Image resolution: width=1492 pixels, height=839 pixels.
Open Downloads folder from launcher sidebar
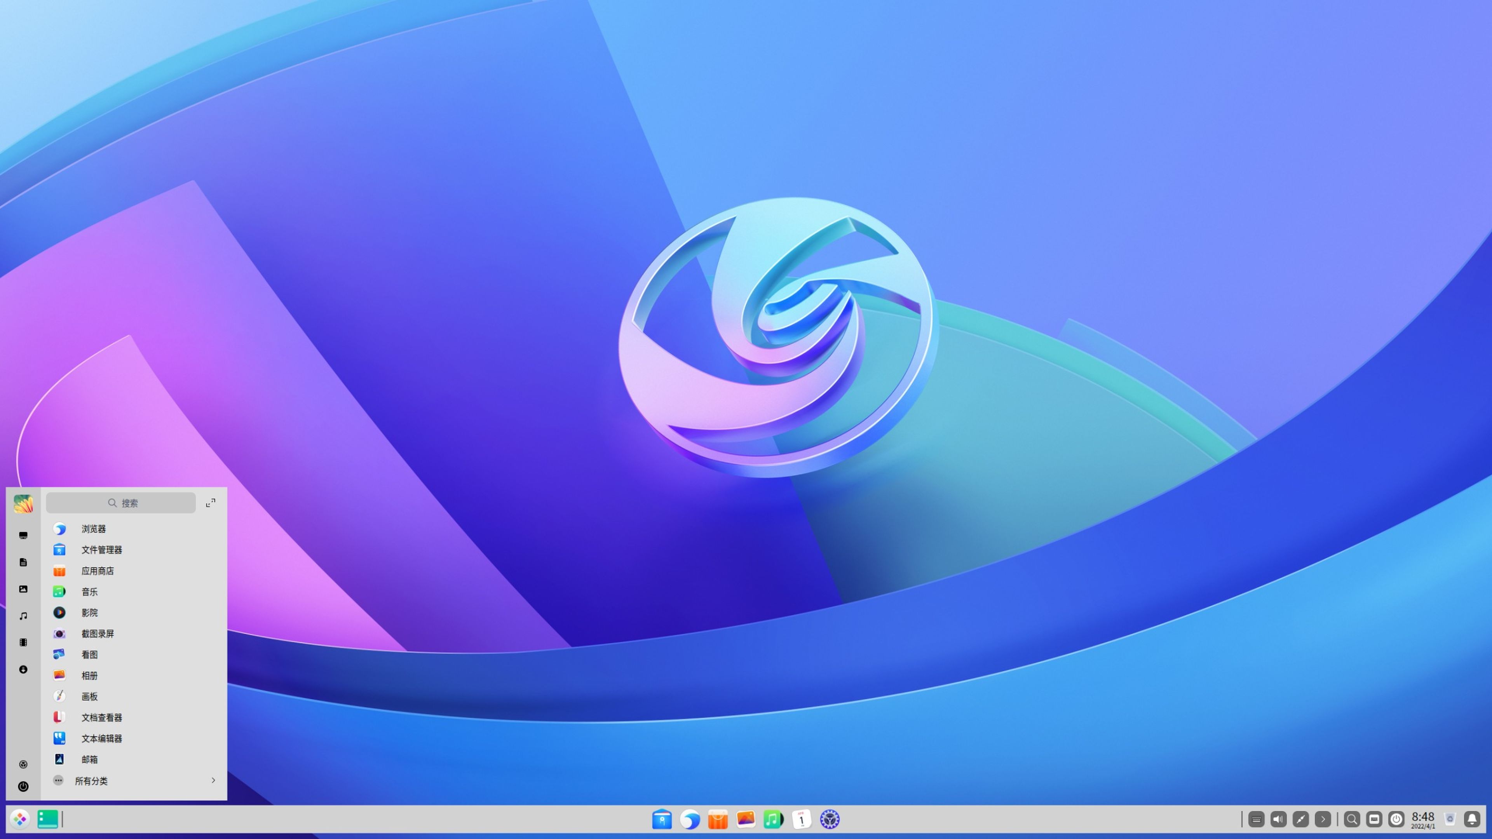[x=23, y=669]
